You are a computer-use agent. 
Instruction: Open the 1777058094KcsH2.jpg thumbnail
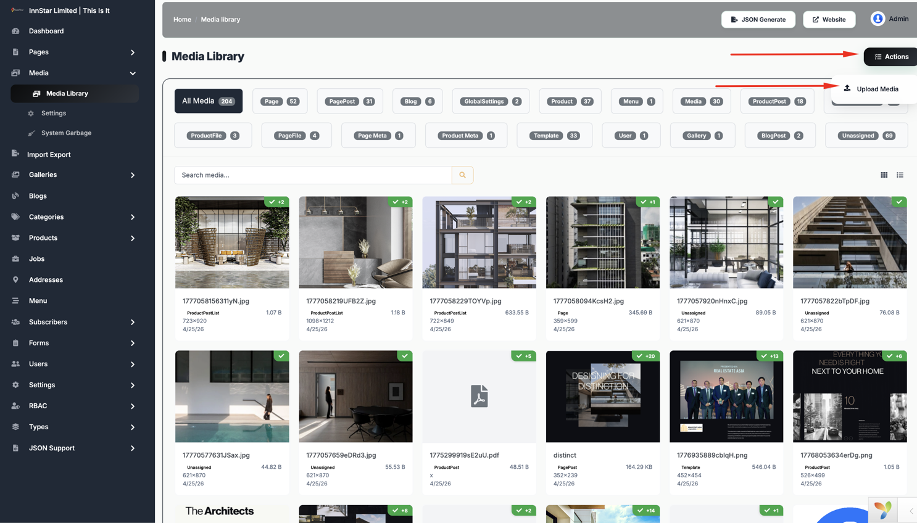click(x=603, y=242)
